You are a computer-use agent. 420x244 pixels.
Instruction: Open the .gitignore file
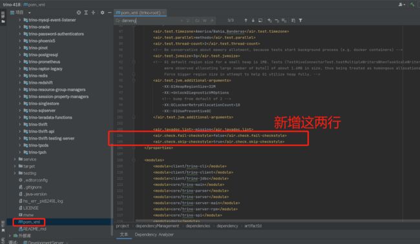click(x=33, y=187)
